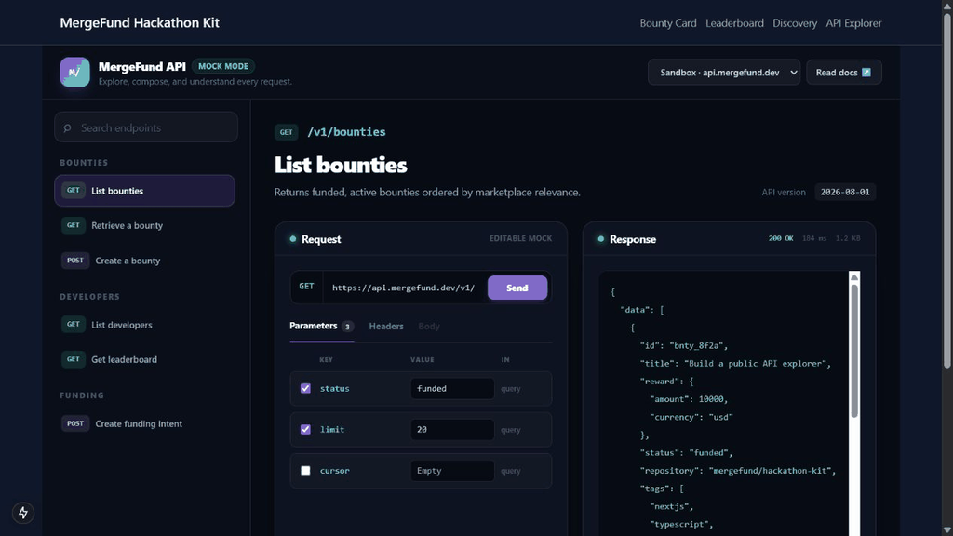Select the Create a bounty endpoint
Image resolution: width=953 pixels, height=536 pixels.
tap(144, 261)
